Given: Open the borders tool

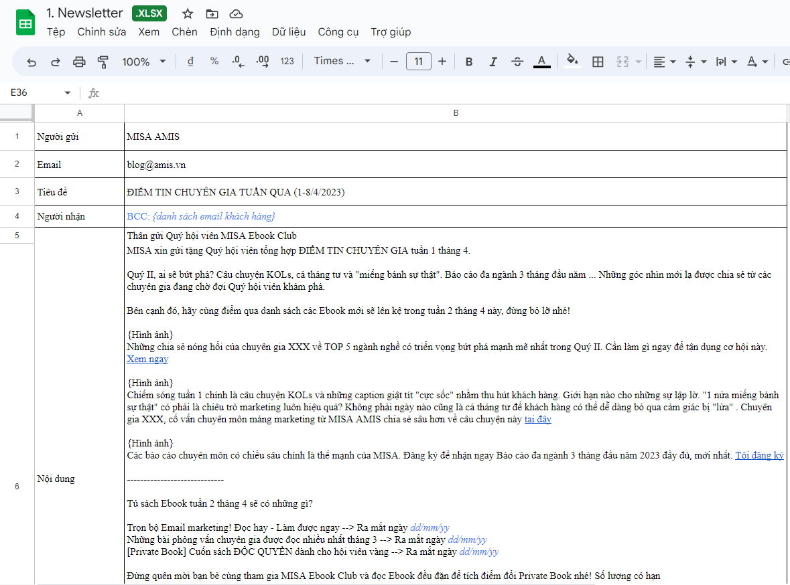Looking at the screenshot, I should (598, 62).
